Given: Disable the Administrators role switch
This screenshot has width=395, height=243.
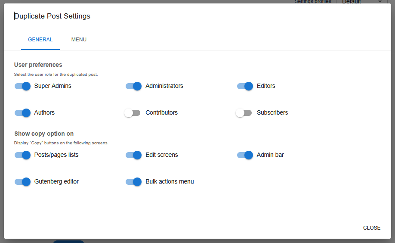Looking at the screenshot, I should [133, 86].
